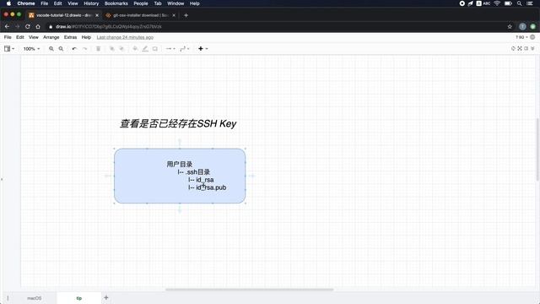Open the Arrange menu
Screen dimensions: 540x304
coord(51,37)
